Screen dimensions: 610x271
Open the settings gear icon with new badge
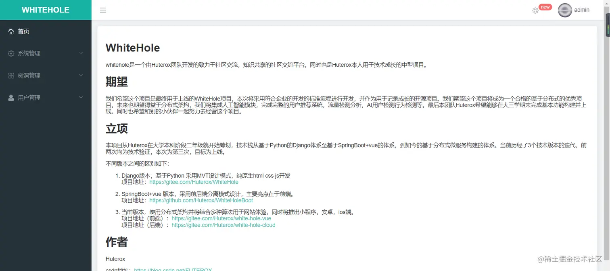535,10
